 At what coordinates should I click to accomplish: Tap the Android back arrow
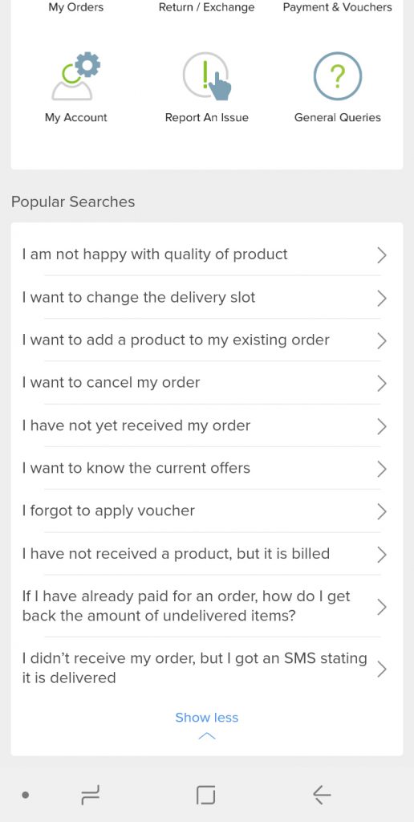click(322, 796)
